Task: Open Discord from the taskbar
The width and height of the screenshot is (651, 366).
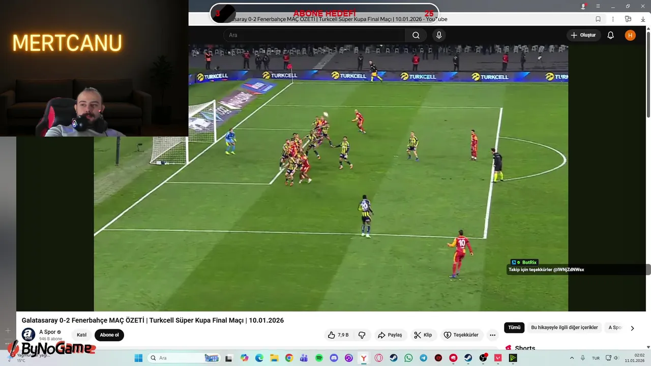Action: click(x=334, y=358)
